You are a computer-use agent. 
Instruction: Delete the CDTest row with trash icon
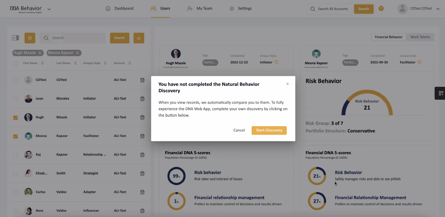(x=142, y=80)
